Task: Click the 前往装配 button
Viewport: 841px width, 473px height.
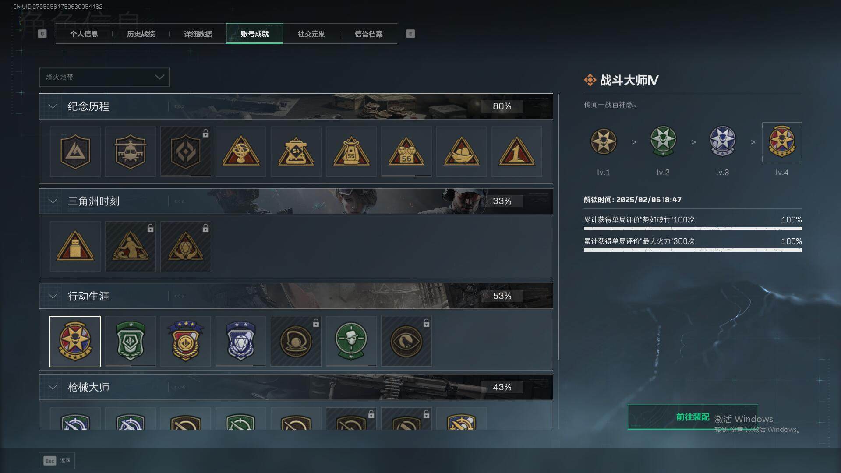Action: (x=693, y=417)
